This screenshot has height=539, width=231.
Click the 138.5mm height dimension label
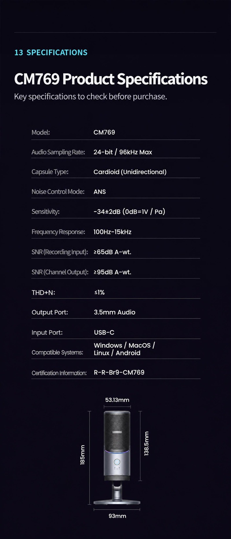(146, 443)
